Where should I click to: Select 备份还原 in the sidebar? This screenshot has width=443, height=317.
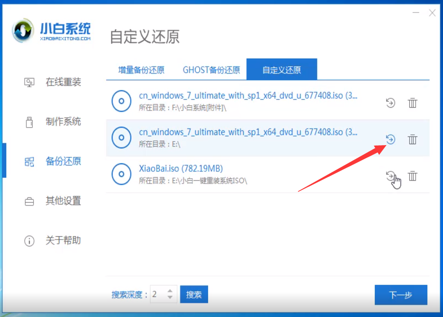[63, 161]
